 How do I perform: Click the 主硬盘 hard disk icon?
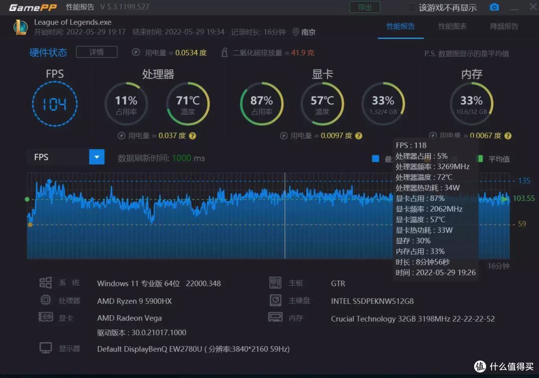point(275,300)
